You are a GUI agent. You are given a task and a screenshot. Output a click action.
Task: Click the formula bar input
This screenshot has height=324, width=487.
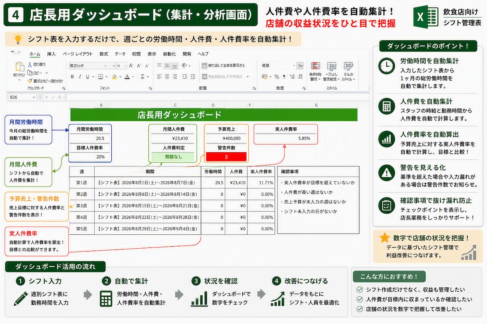click(x=218, y=97)
